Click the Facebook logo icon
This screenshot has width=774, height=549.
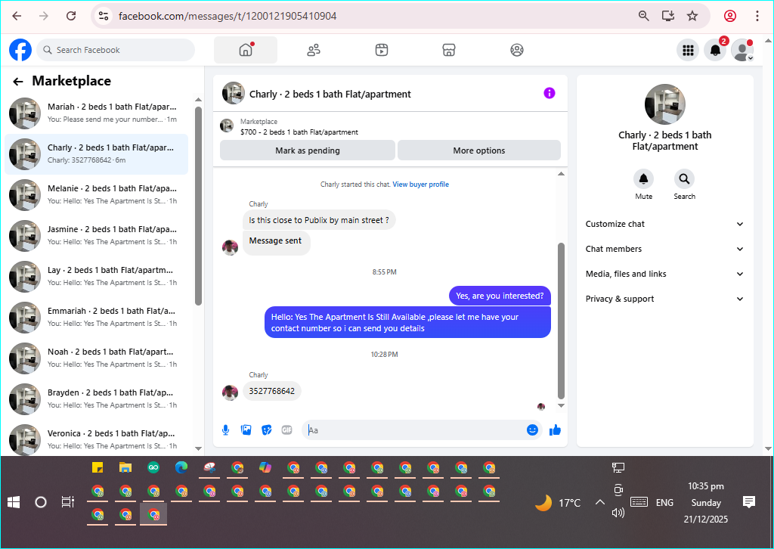[x=20, y=50]
